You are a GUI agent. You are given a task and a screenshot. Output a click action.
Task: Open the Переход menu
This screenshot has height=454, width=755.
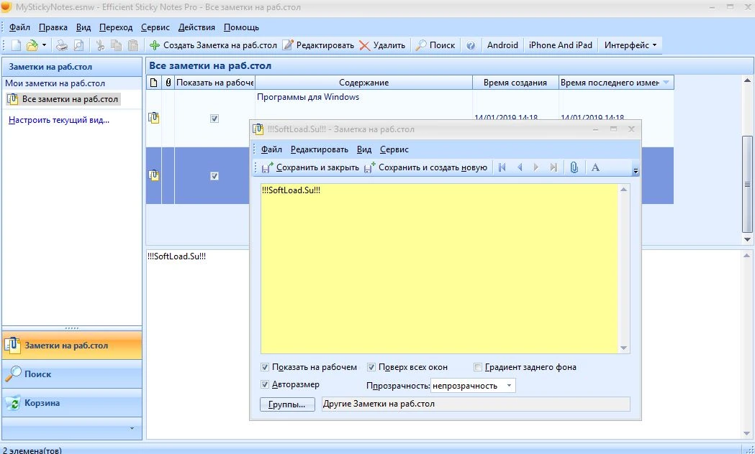point(116,27)
